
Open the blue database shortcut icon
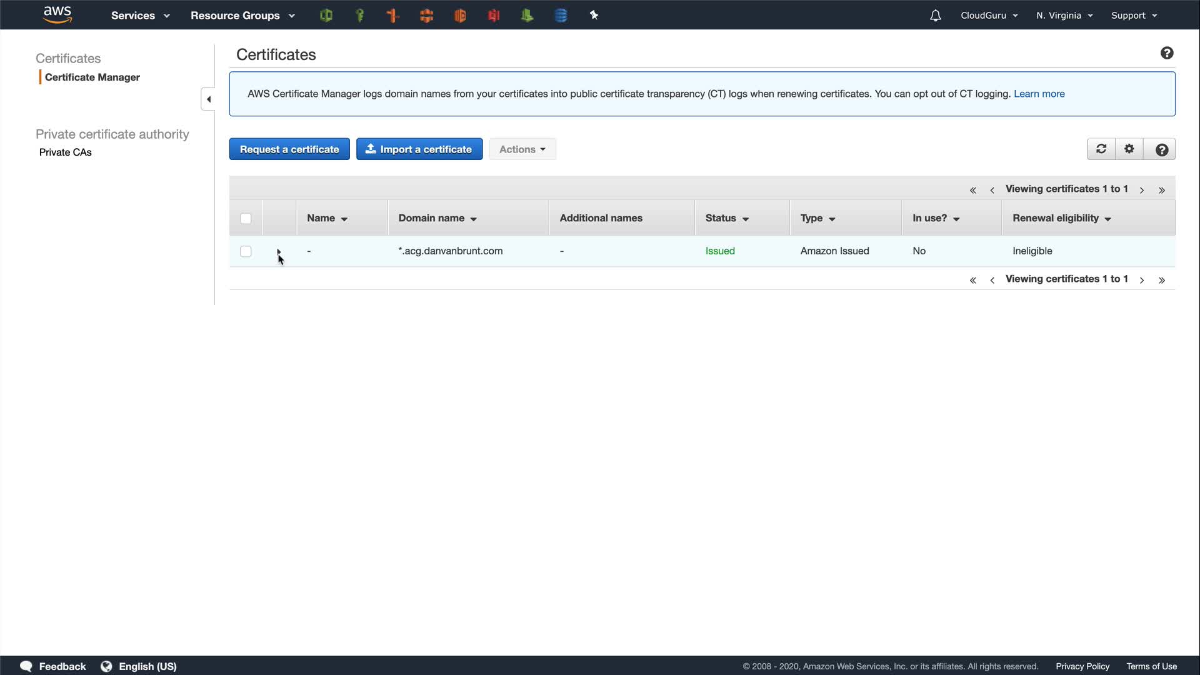point(561,16)
